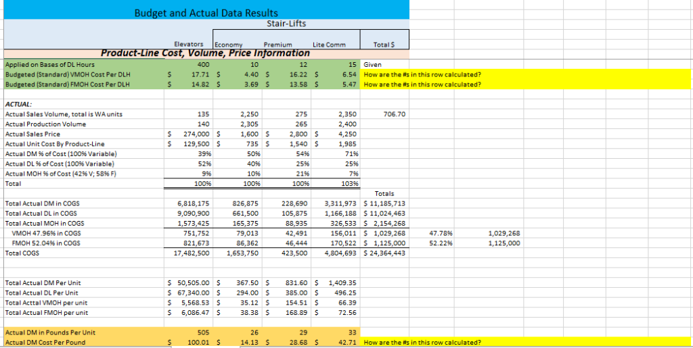Select 'VMOH 47.96% in COGS' label
The image size is (693, 348).
tap(46, 233)
